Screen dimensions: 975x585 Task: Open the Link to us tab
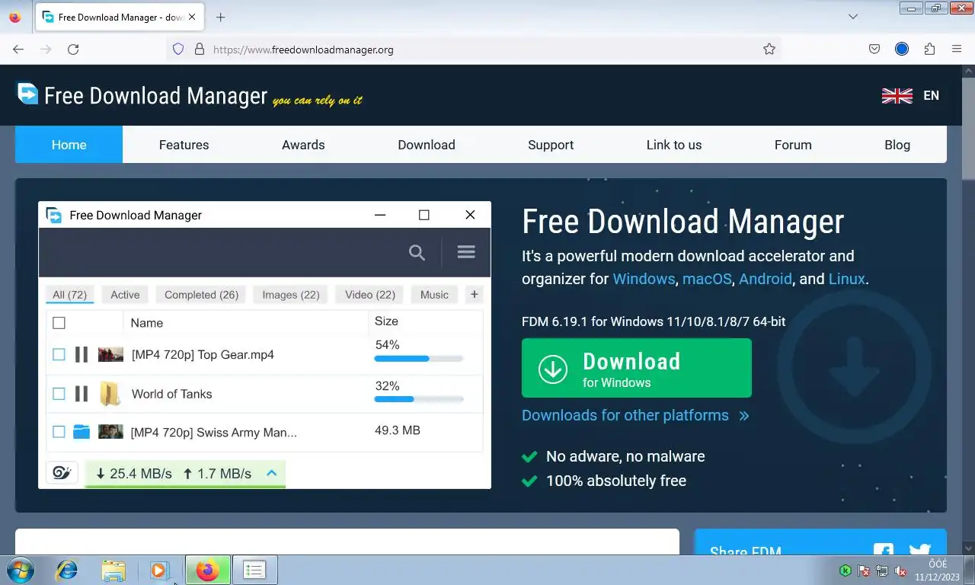point(674,145)
